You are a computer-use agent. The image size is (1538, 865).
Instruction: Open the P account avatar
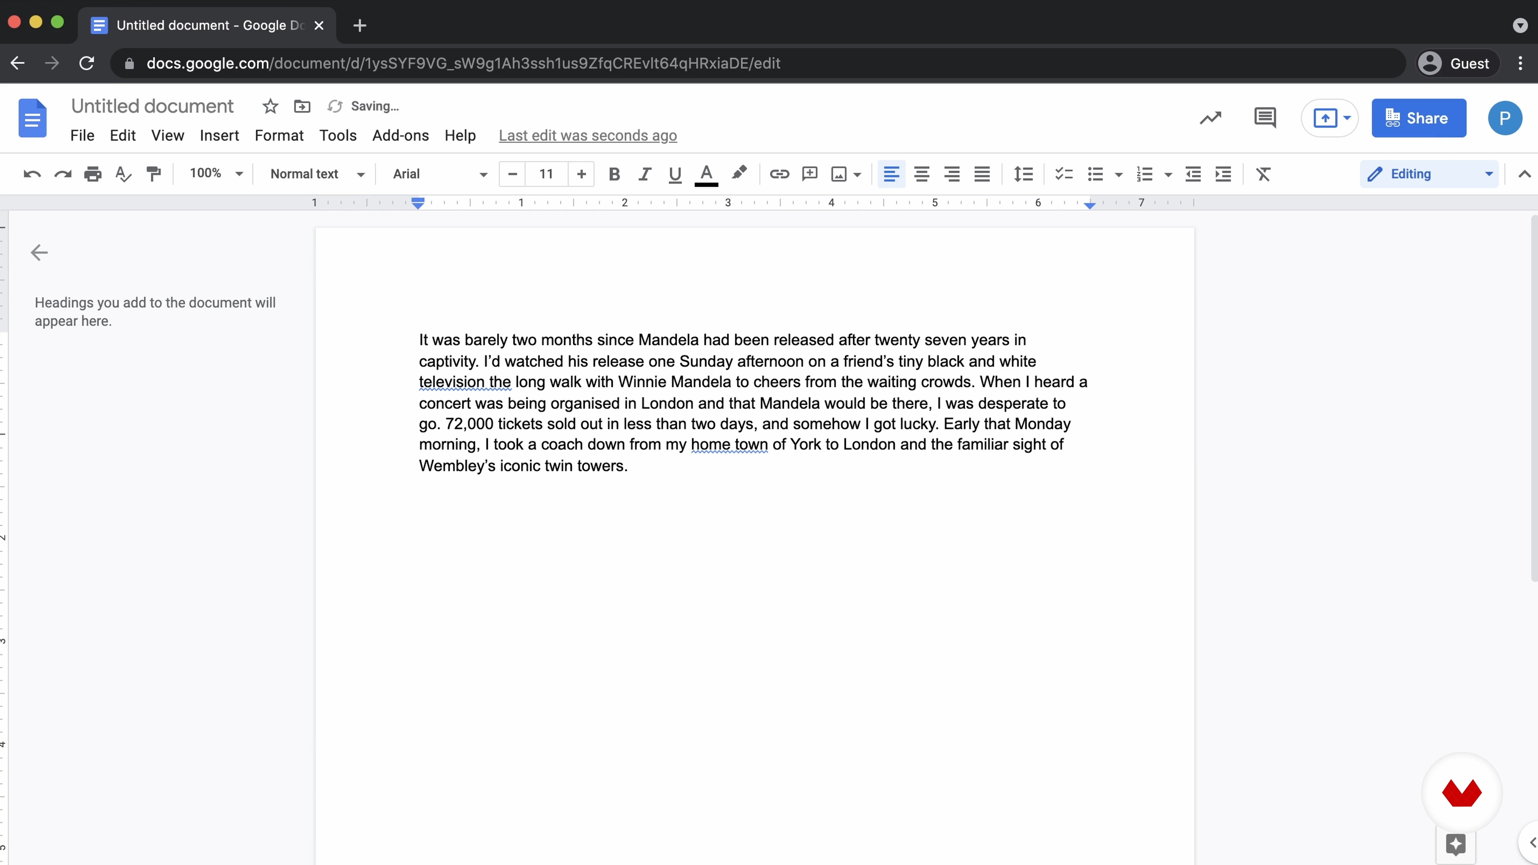coord(1505,118)
